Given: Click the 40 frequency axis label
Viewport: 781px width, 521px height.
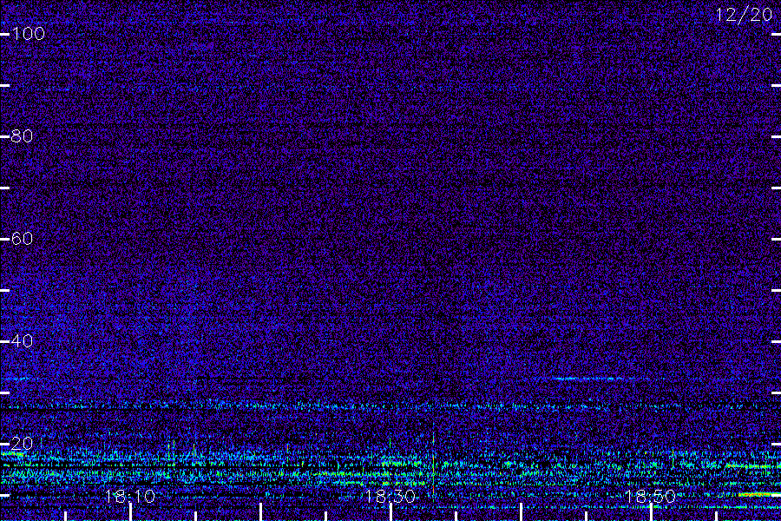Looking at the screenshot, I should pyautogui.click(x=22, y=341).
